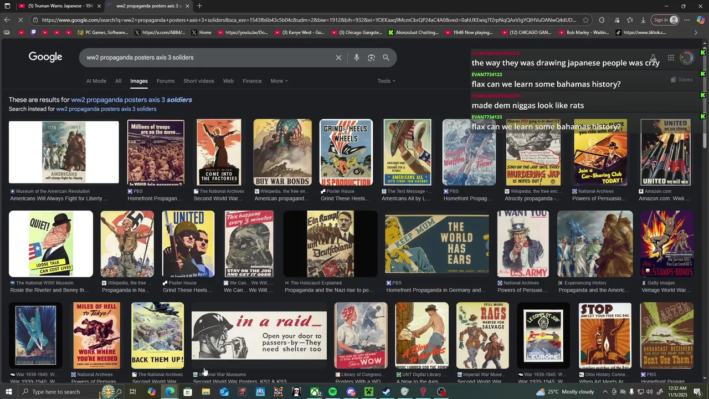Open a new browser tab
Screen dimensions: 709x399
pos(199,6)
